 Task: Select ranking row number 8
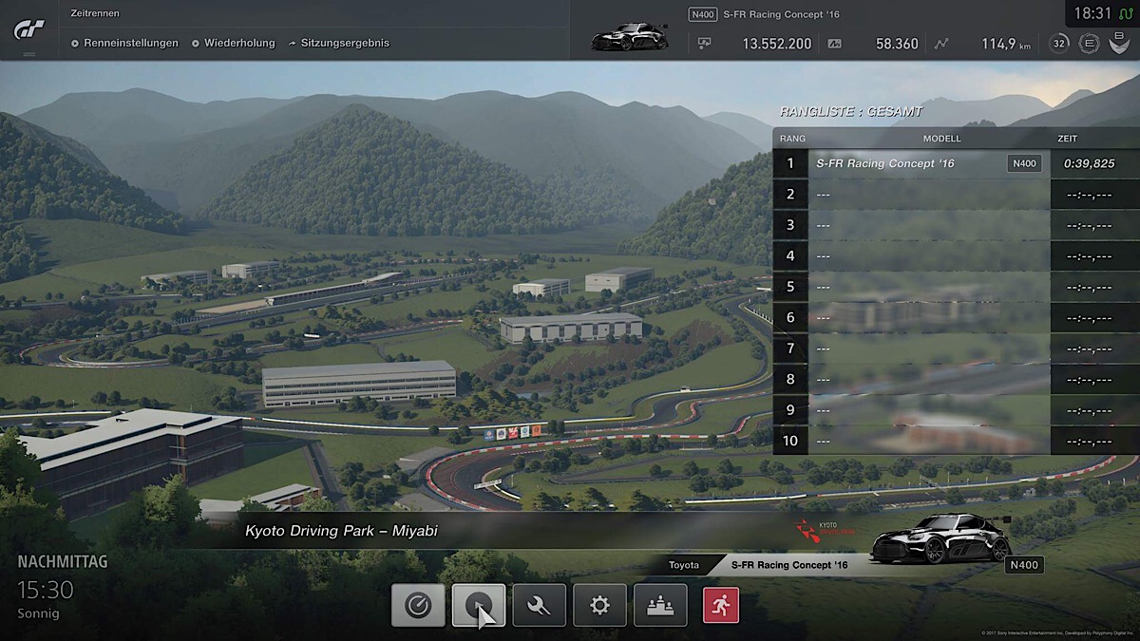955,379
